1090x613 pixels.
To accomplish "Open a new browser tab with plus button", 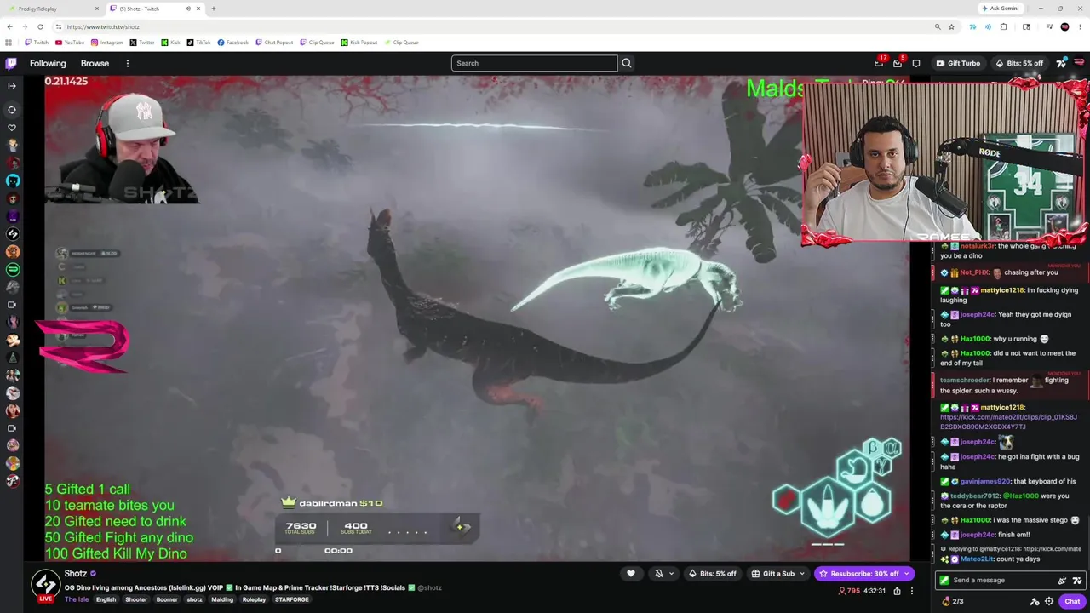I will (213, 9).
